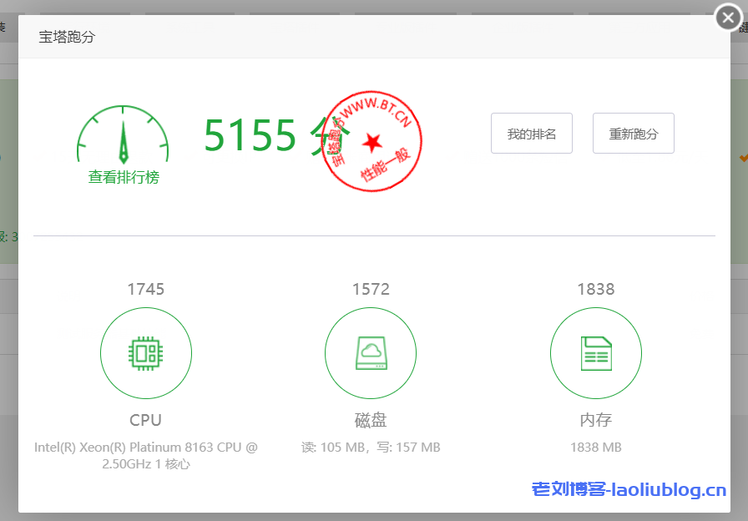748x521 pixels.
Task: Open the 查看排行榜 leaderboard link
Action: 124,177
